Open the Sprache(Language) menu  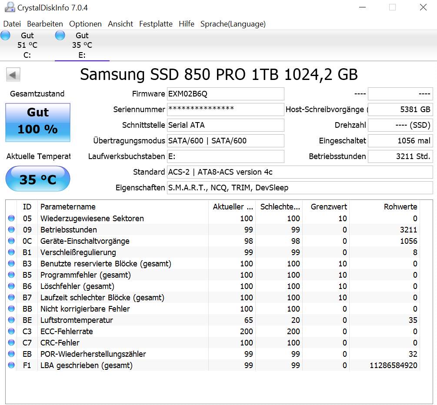pyautogui.click(x=233, y=24)
